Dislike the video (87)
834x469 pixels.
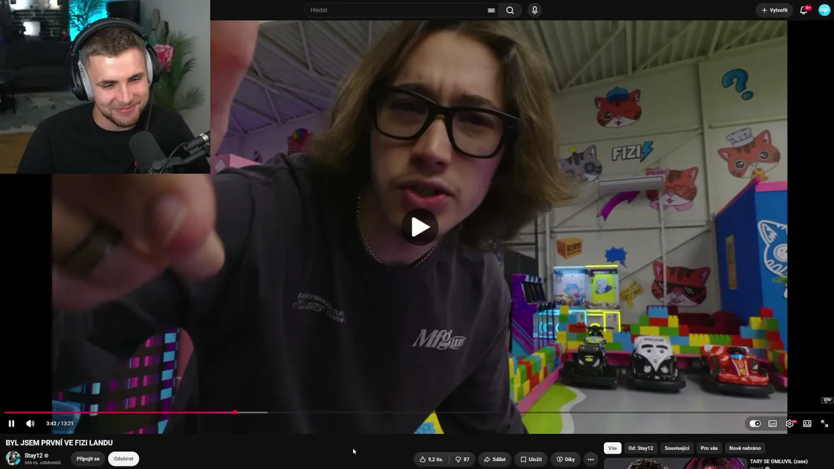[x=463, y=459]
